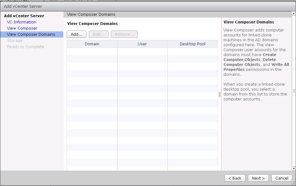Select View Composer Domains in the sidebar

(x=31, y=34)
